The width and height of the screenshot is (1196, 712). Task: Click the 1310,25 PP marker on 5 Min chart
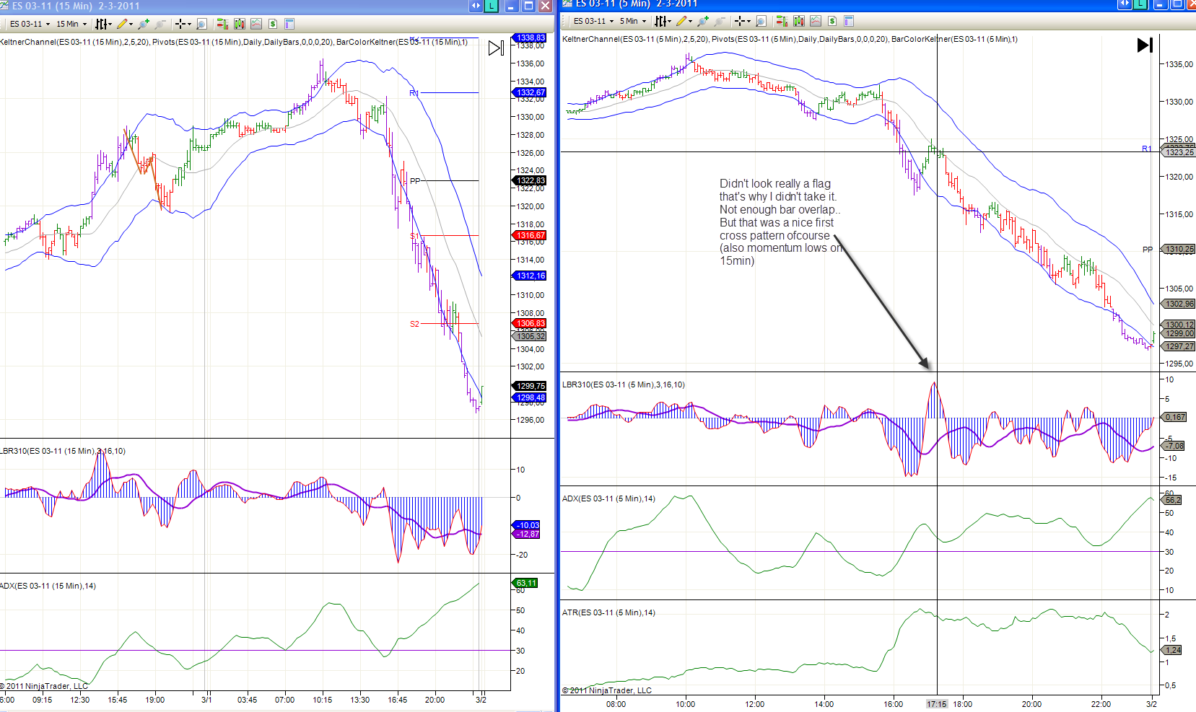pos(1178,249)
